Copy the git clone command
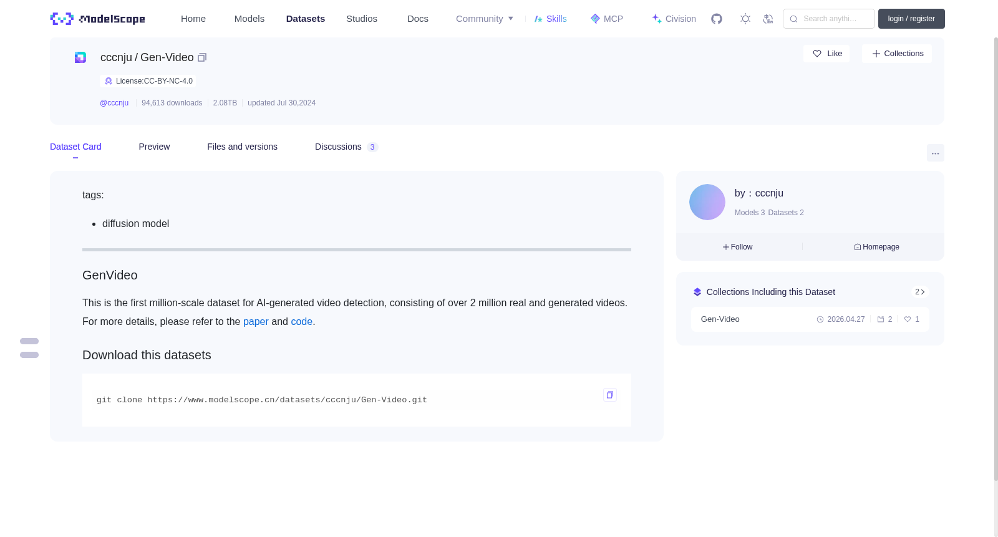 tap(610, 395)
